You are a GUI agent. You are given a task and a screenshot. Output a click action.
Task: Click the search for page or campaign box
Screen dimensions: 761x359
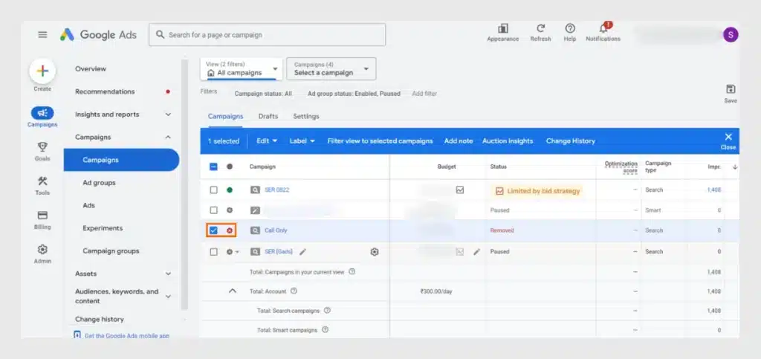click(268, 35)
